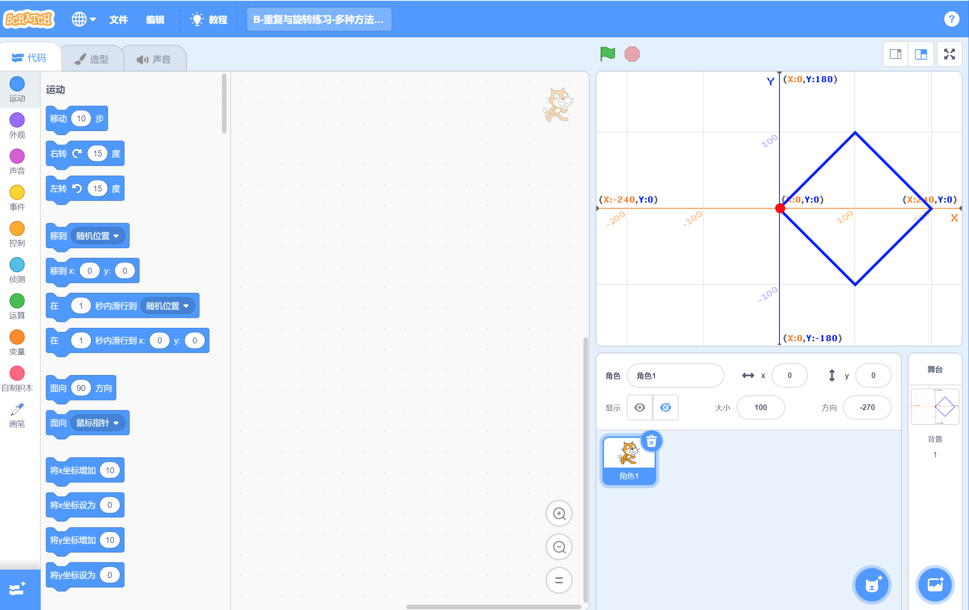969x610 pixels.
Task: Click the green flag to run
Action: [607, 54]
